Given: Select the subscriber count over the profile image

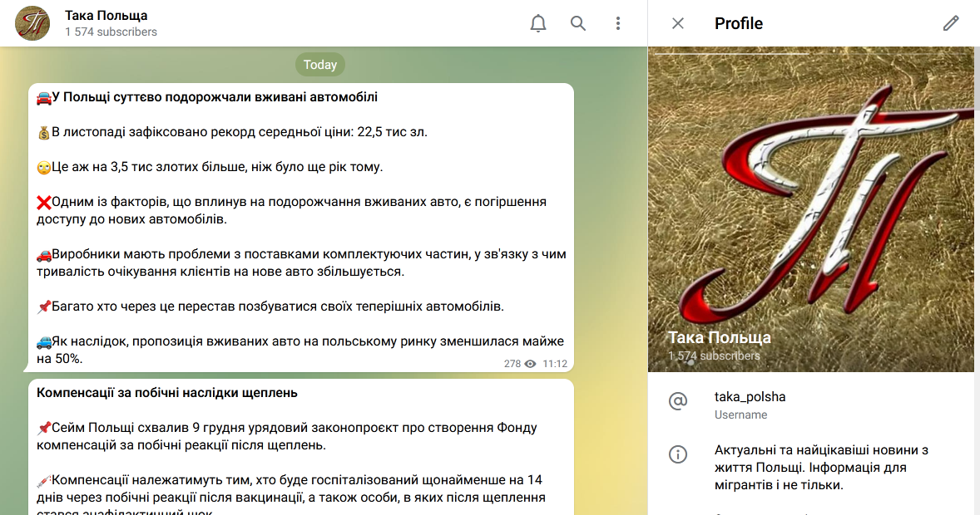Looking at the screenshot, I should [x=714, y=356].
